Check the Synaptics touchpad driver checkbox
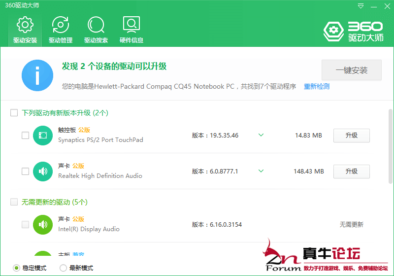The image size is (394, 276). 25,136
